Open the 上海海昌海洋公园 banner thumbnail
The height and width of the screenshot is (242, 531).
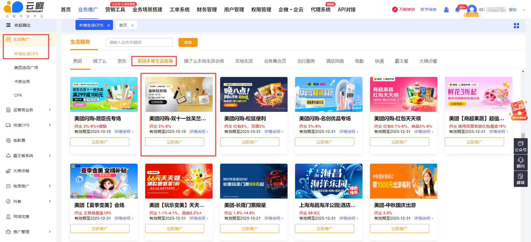tap(328, 181)
